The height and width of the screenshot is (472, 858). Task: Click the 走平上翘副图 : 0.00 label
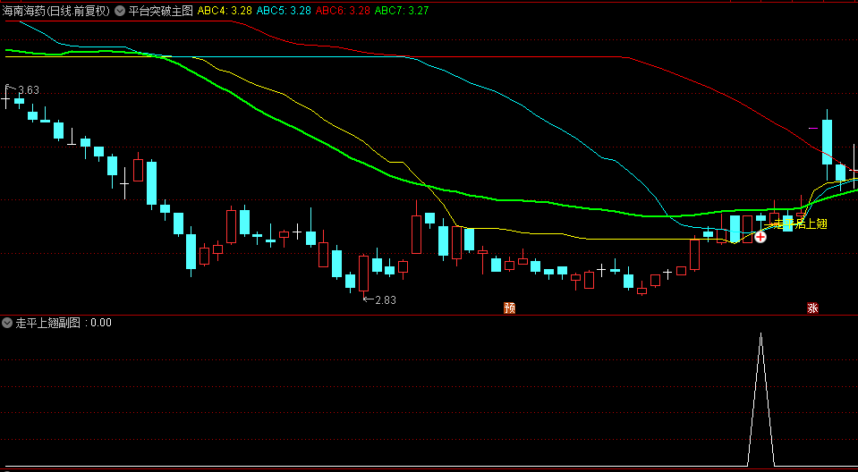point(64,323)
